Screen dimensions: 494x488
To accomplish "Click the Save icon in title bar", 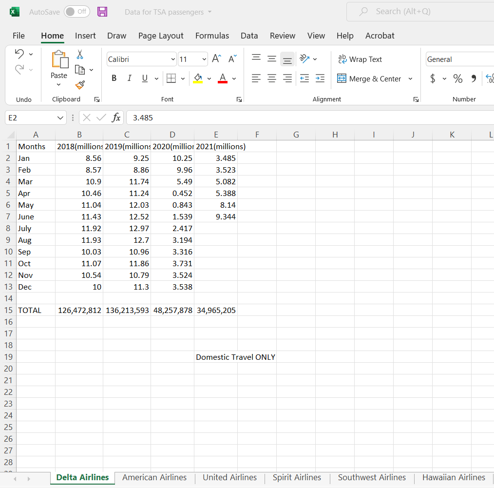I will pyautogui.click(x=102, y=12).
